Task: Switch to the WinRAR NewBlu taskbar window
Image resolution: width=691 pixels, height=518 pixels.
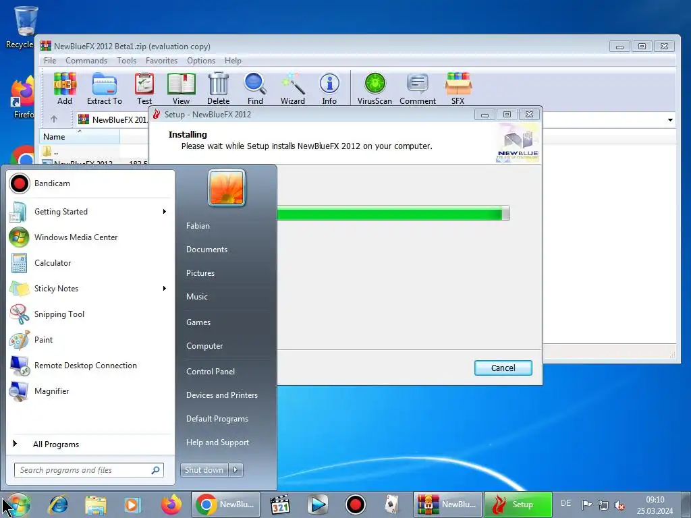Action: tap(447, 505)
